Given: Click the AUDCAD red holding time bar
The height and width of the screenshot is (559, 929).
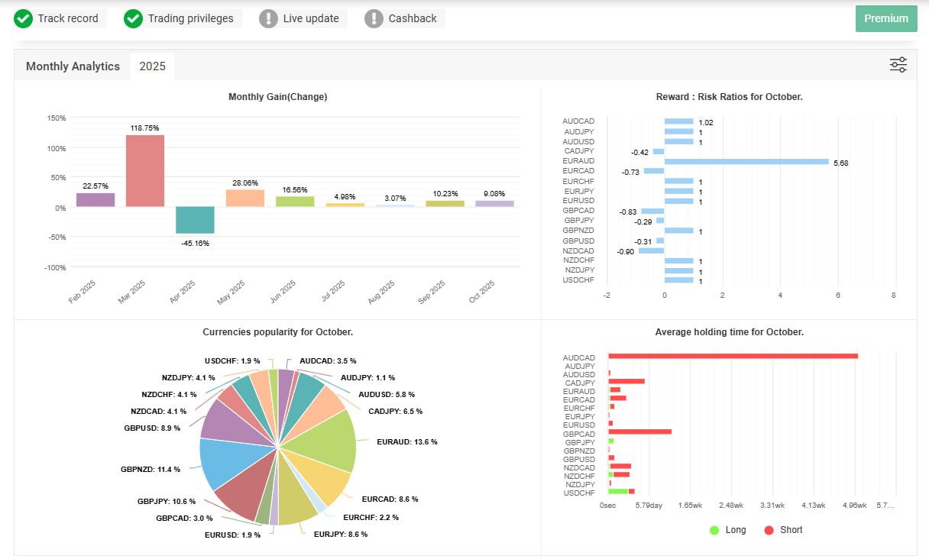Looking at the screenshot, I should point(733,356).
